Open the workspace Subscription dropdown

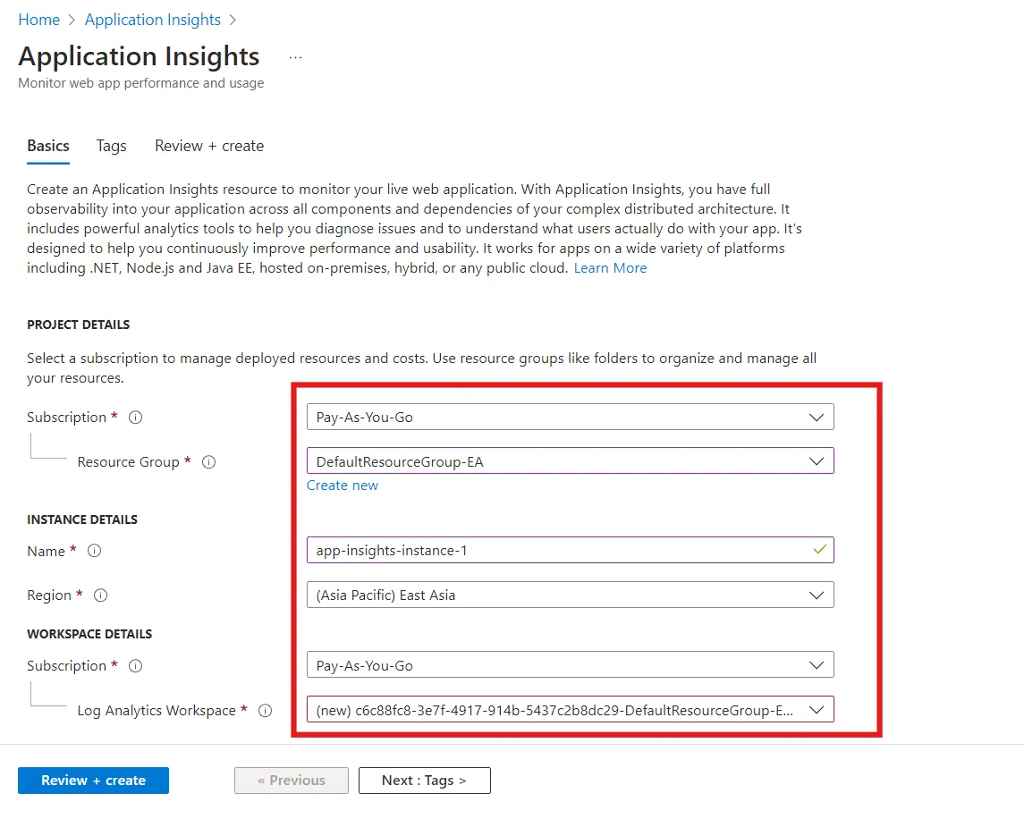[570, 665]
